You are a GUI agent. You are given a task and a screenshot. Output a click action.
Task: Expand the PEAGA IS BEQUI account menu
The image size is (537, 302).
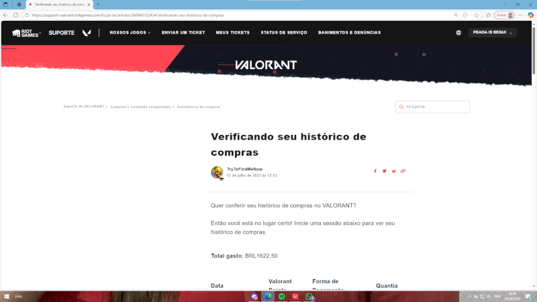tap(493, 32)
